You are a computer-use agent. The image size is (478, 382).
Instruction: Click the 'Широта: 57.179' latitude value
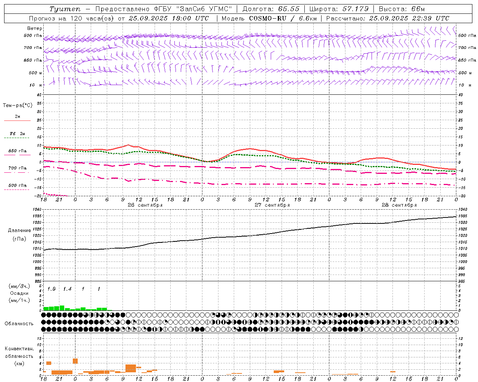click(x=339, y=9)
